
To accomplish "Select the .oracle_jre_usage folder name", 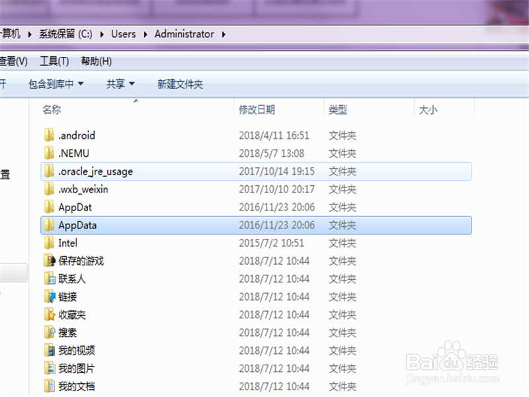I will (95, 171).
